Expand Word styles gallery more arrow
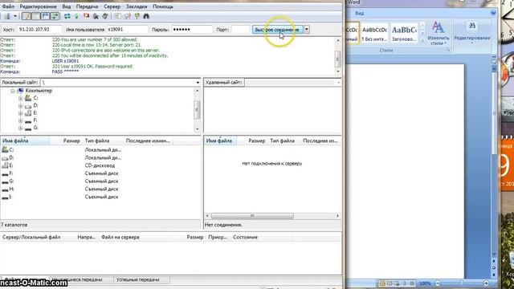This screenshot has width=514, height=289. pos(422,40)
